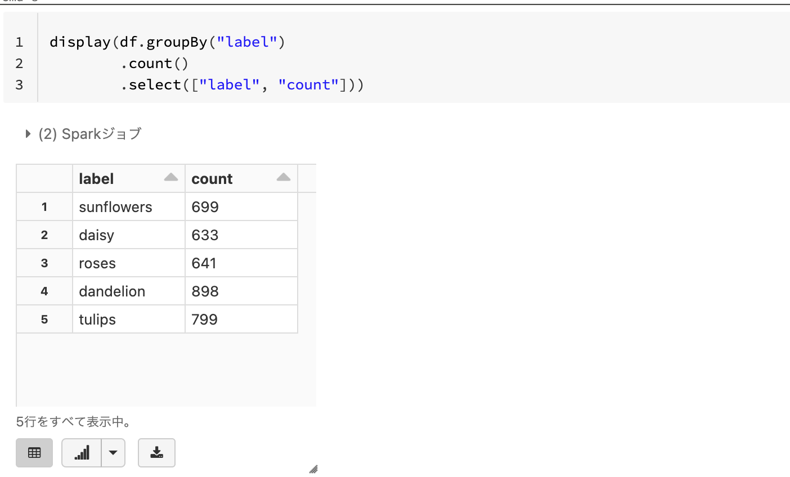Image resolution: width=790 pixels, height=477 pixels.
Task: Open chart type dropdown arrow
Action: coord(113,453)
